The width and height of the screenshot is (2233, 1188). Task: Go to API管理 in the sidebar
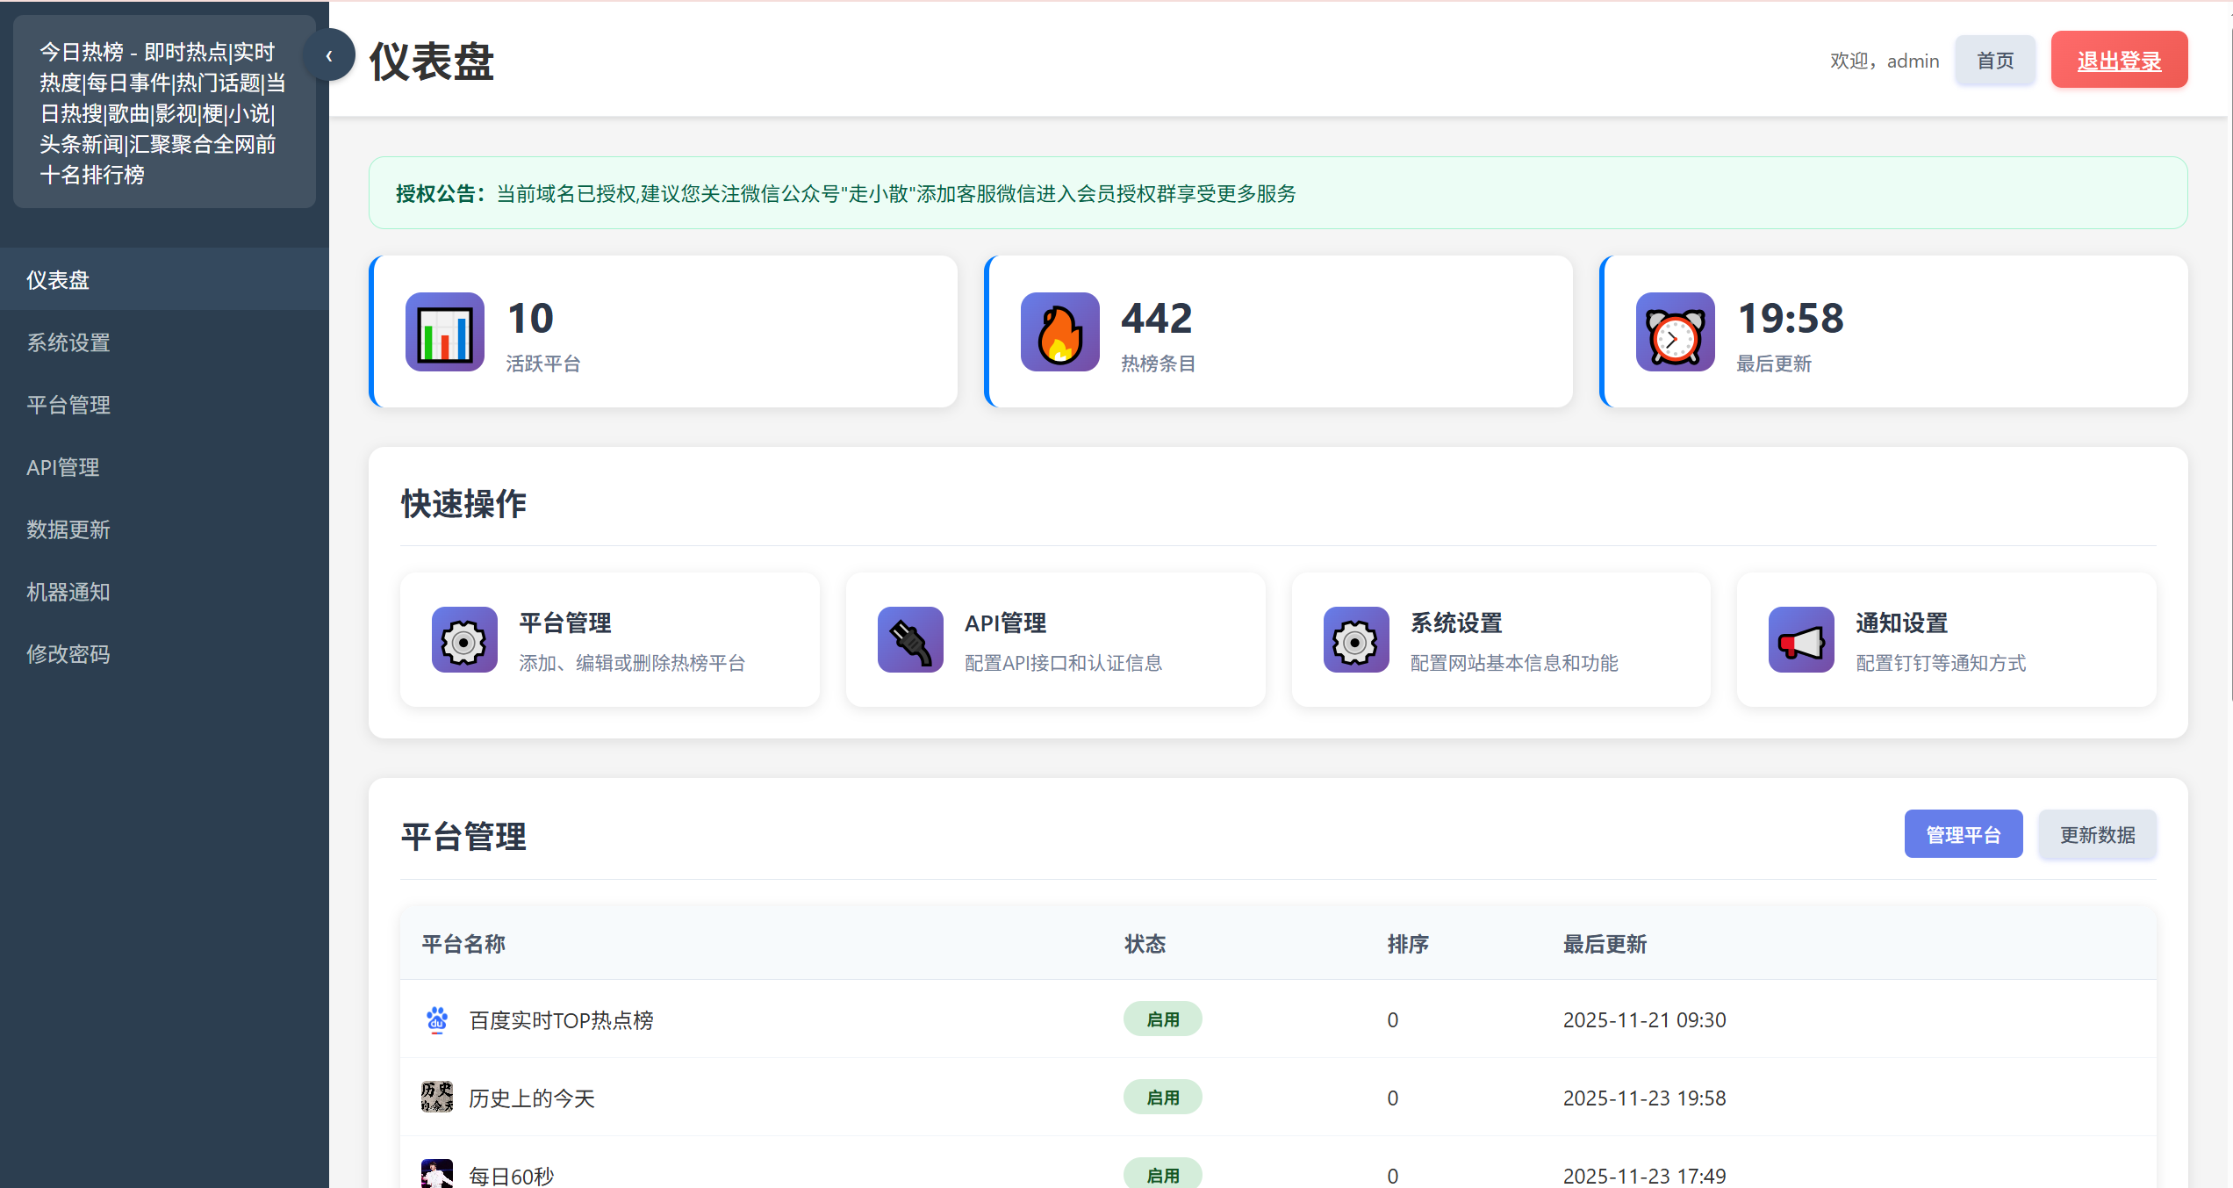point(63,467)
